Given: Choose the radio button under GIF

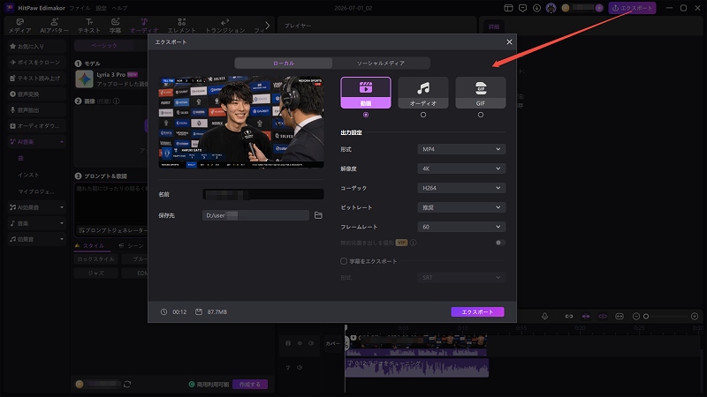Looking at the screenshot, I should click(481, 115).
